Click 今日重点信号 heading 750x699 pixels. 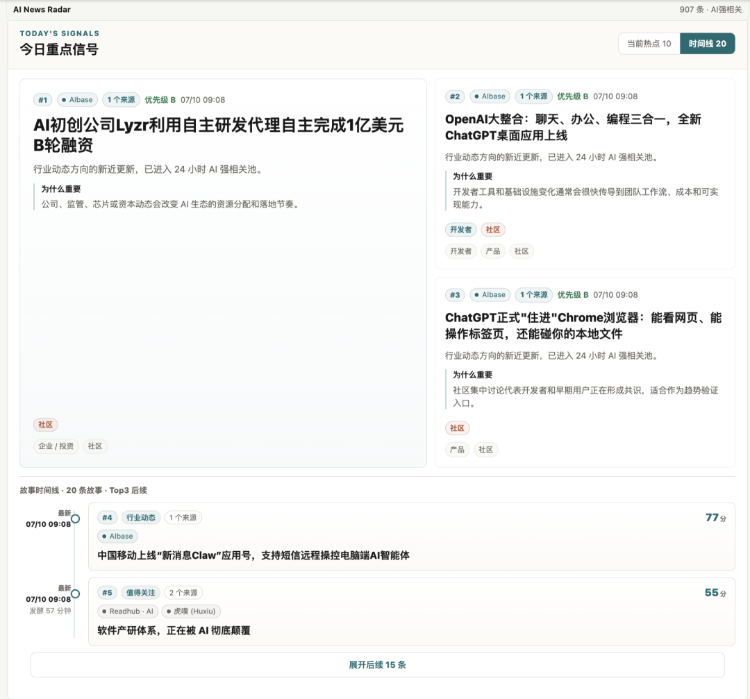(x=59, y=49)
